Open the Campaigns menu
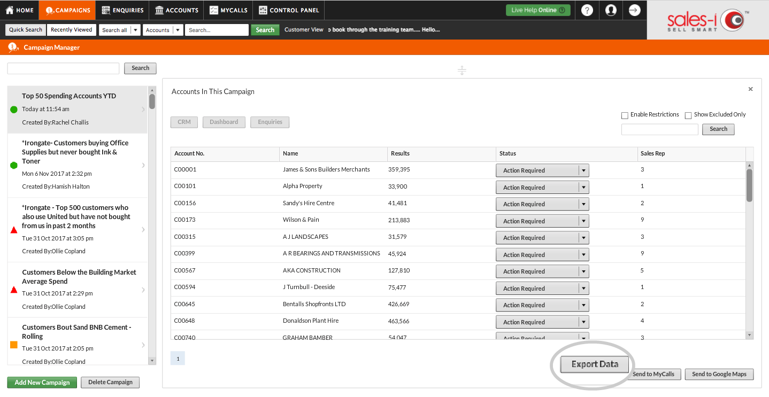Screen dimensions: 769x397 tap(67, 10)
